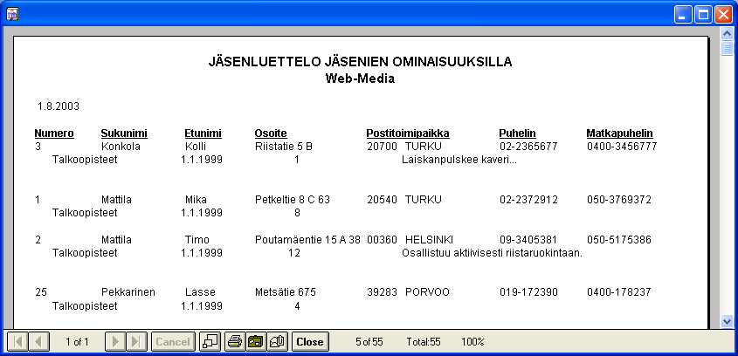Click the mobile number '0400-178237'
Viewport: 738px width, 356px height.
click(x=619, y=292)
